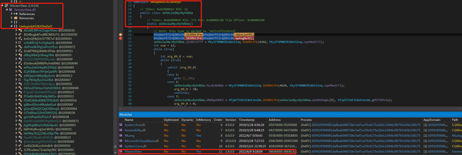This screenshot has height=155, width=462.
Task: Expand class daPUu0k5PgUxPrmYEsn
Action: point(17,47)
